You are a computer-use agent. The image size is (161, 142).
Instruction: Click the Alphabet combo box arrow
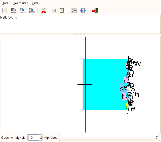[x=157, y=137]
